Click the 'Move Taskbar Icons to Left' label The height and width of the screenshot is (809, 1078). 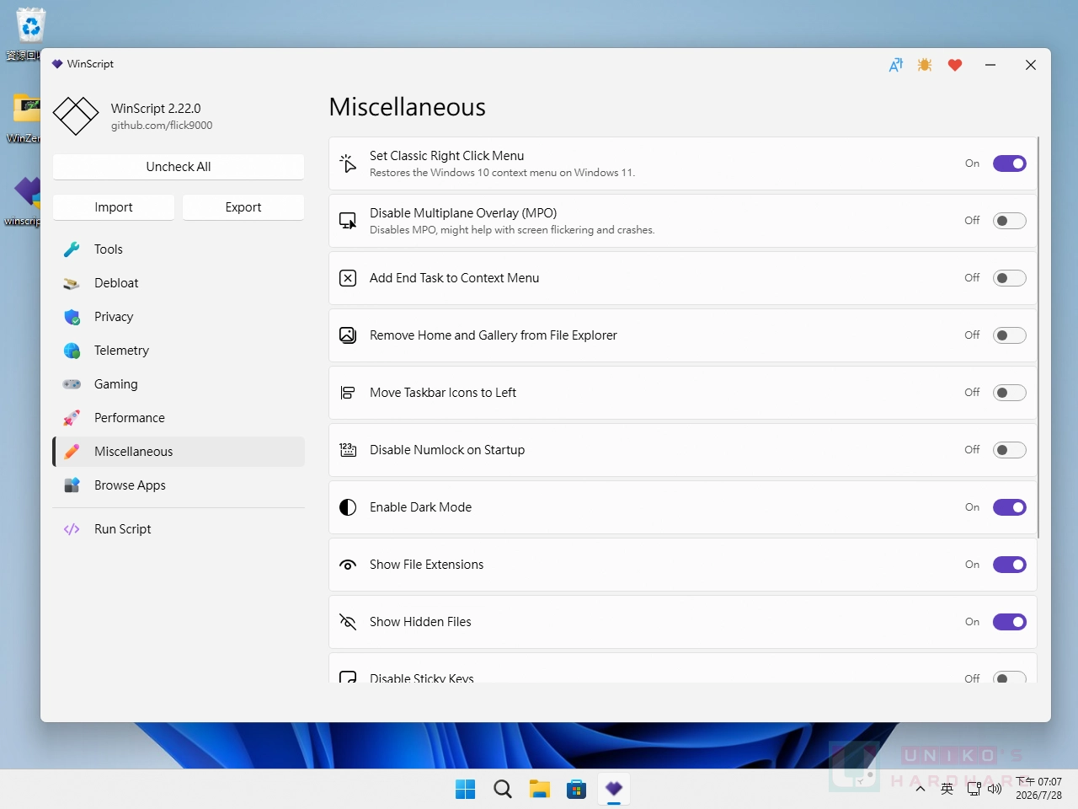tap(443, 393)
